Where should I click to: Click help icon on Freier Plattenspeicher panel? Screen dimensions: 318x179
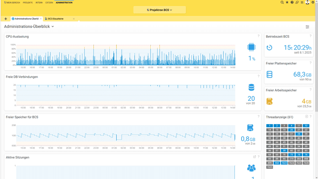pyautogui.click(x=310, y=63)
